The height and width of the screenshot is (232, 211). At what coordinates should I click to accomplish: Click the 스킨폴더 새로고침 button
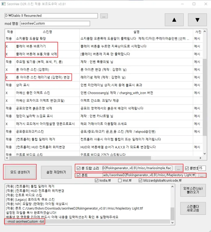[x=193, y=208]
